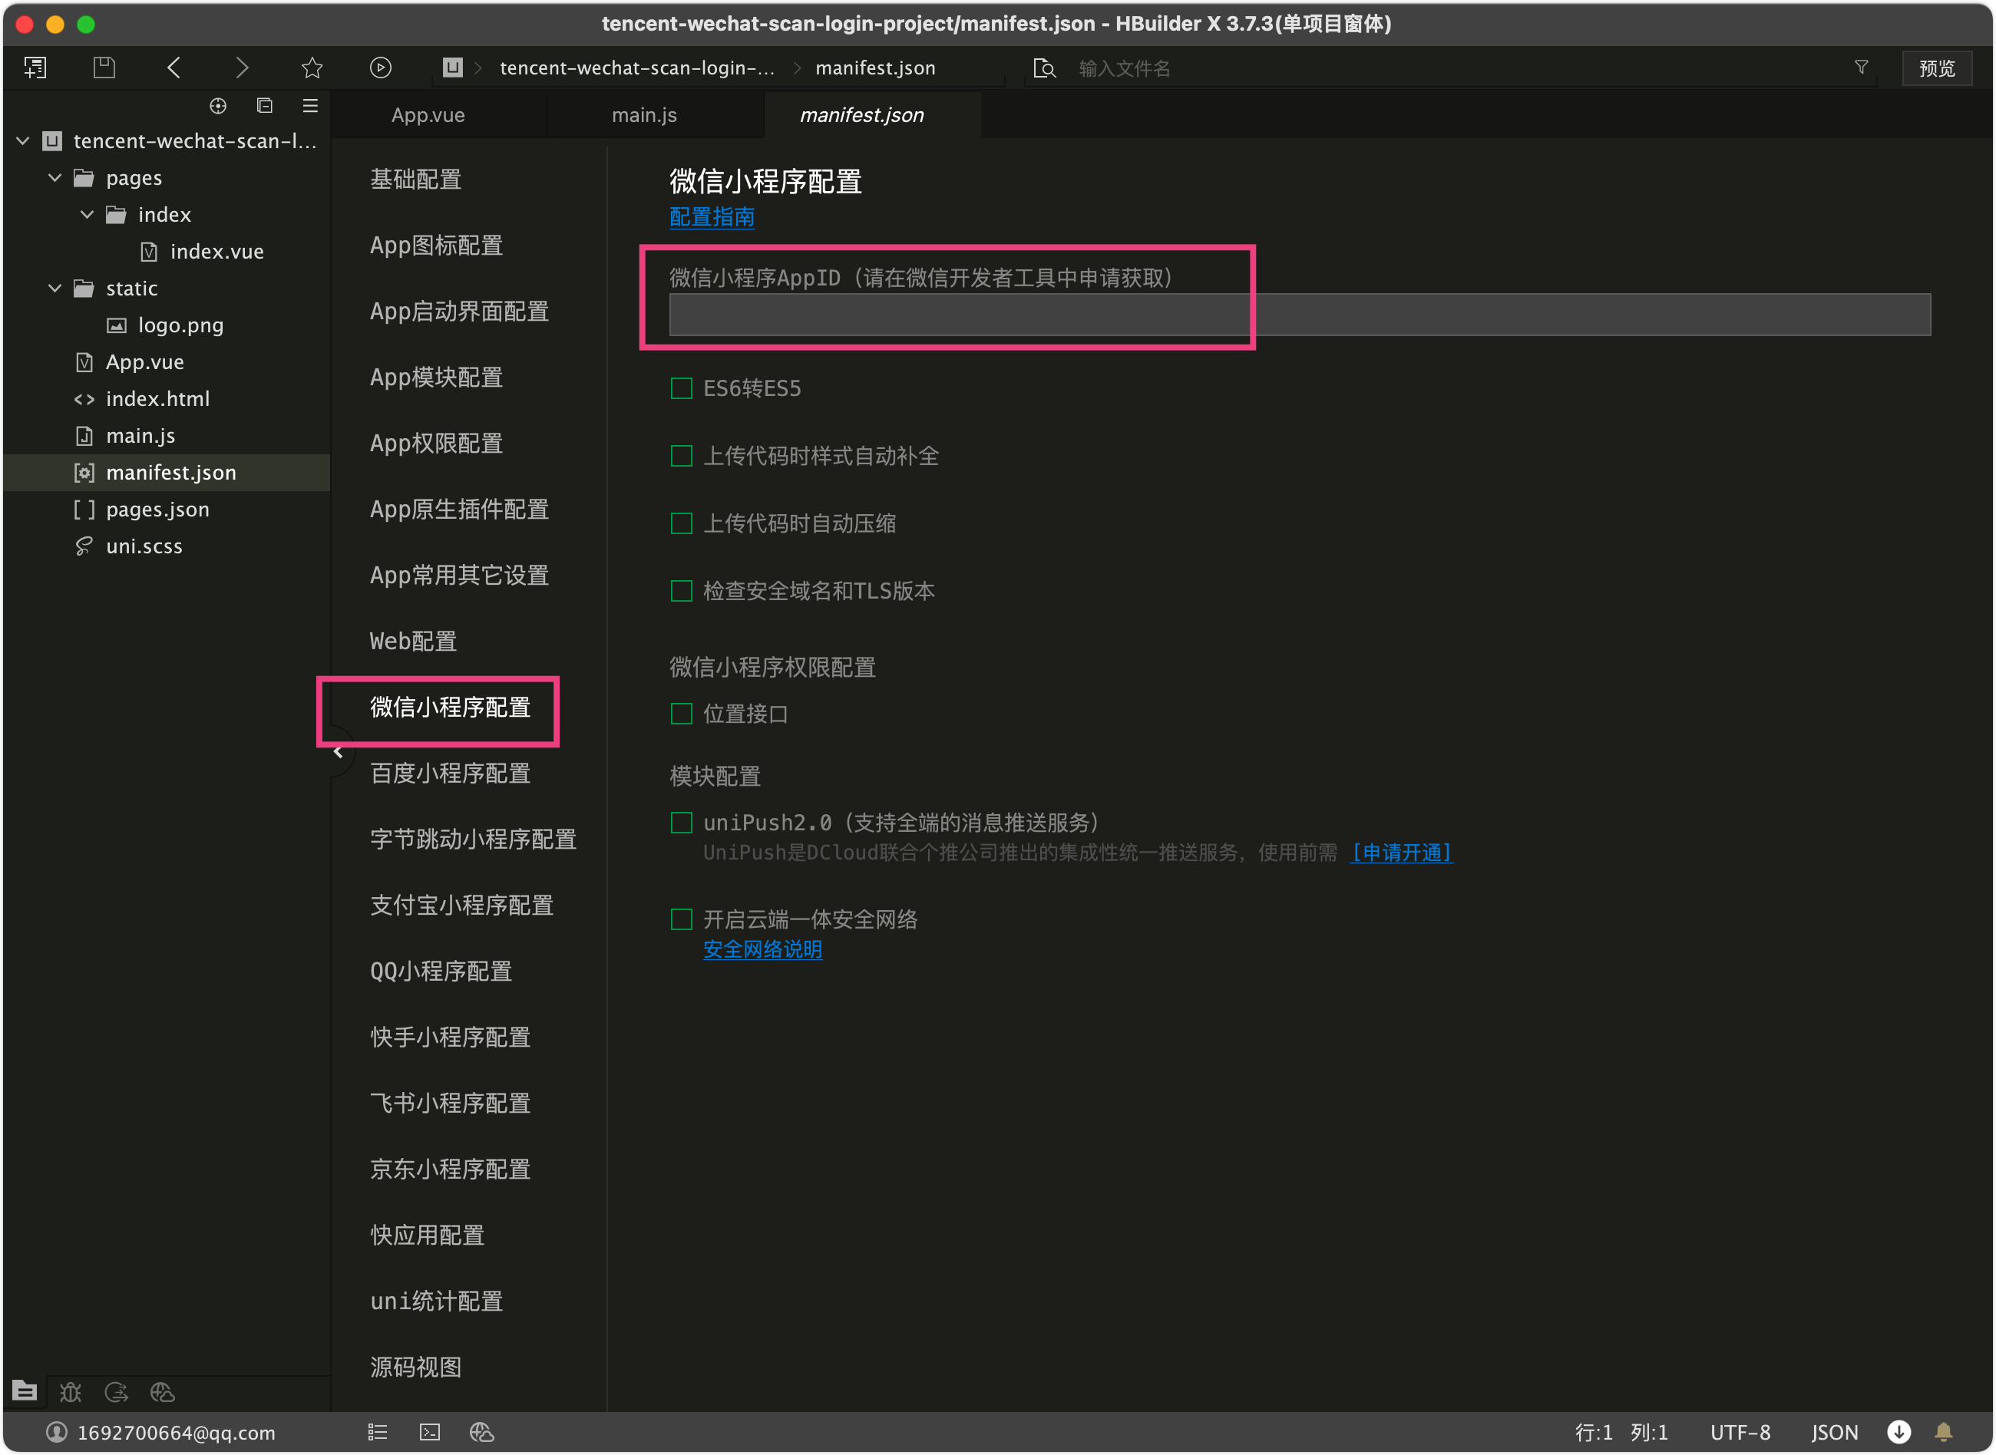Open the 安全网络说明 link
Viewport: 1996px width, 1455px height.
[x=762, y=949]
